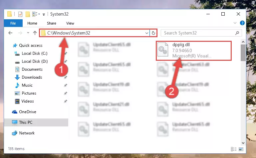This screenshot has width=256, height=158.
Task: Open the Help question mark icon
Action: click(x=242, y=23)
